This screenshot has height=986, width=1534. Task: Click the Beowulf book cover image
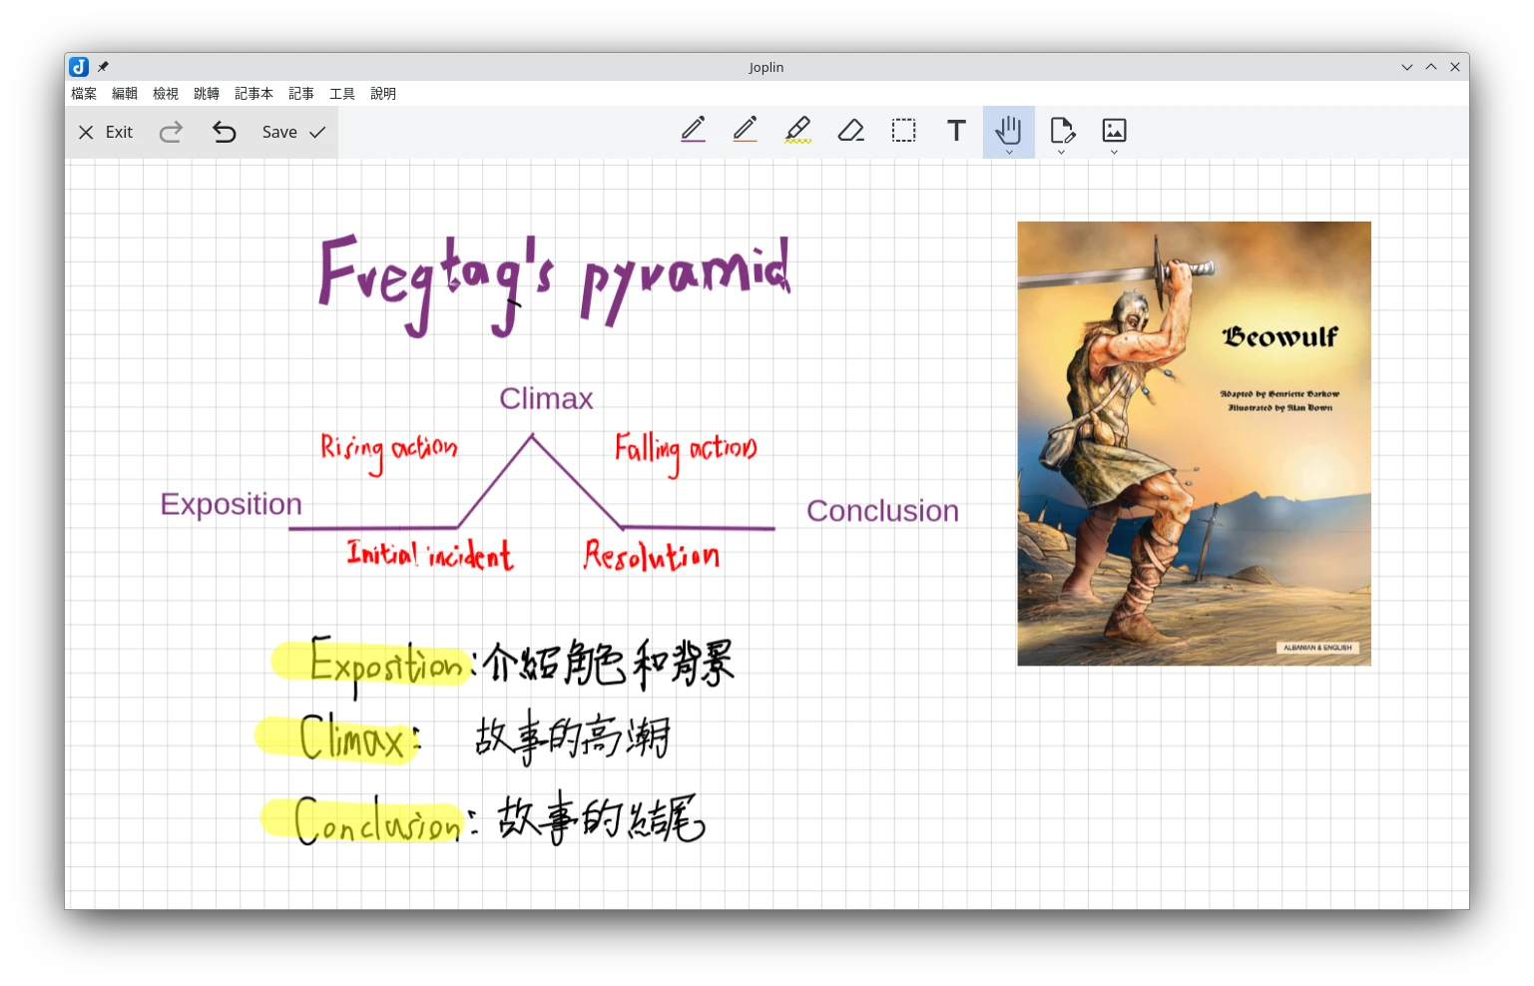[x=1194, y=443]
